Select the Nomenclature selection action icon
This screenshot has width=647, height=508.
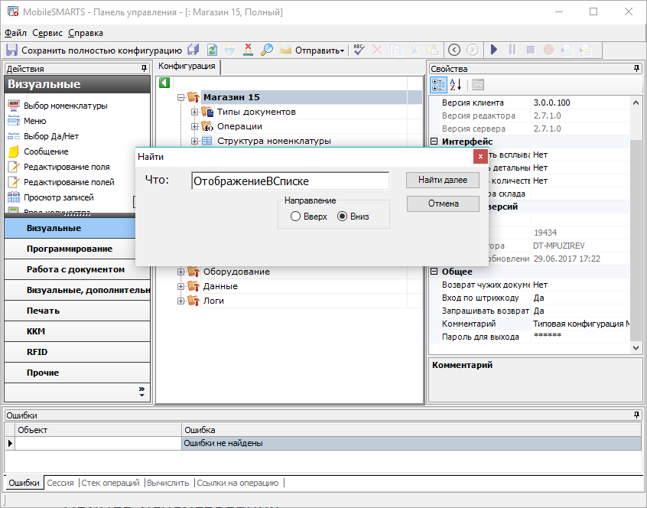point(14,106)
